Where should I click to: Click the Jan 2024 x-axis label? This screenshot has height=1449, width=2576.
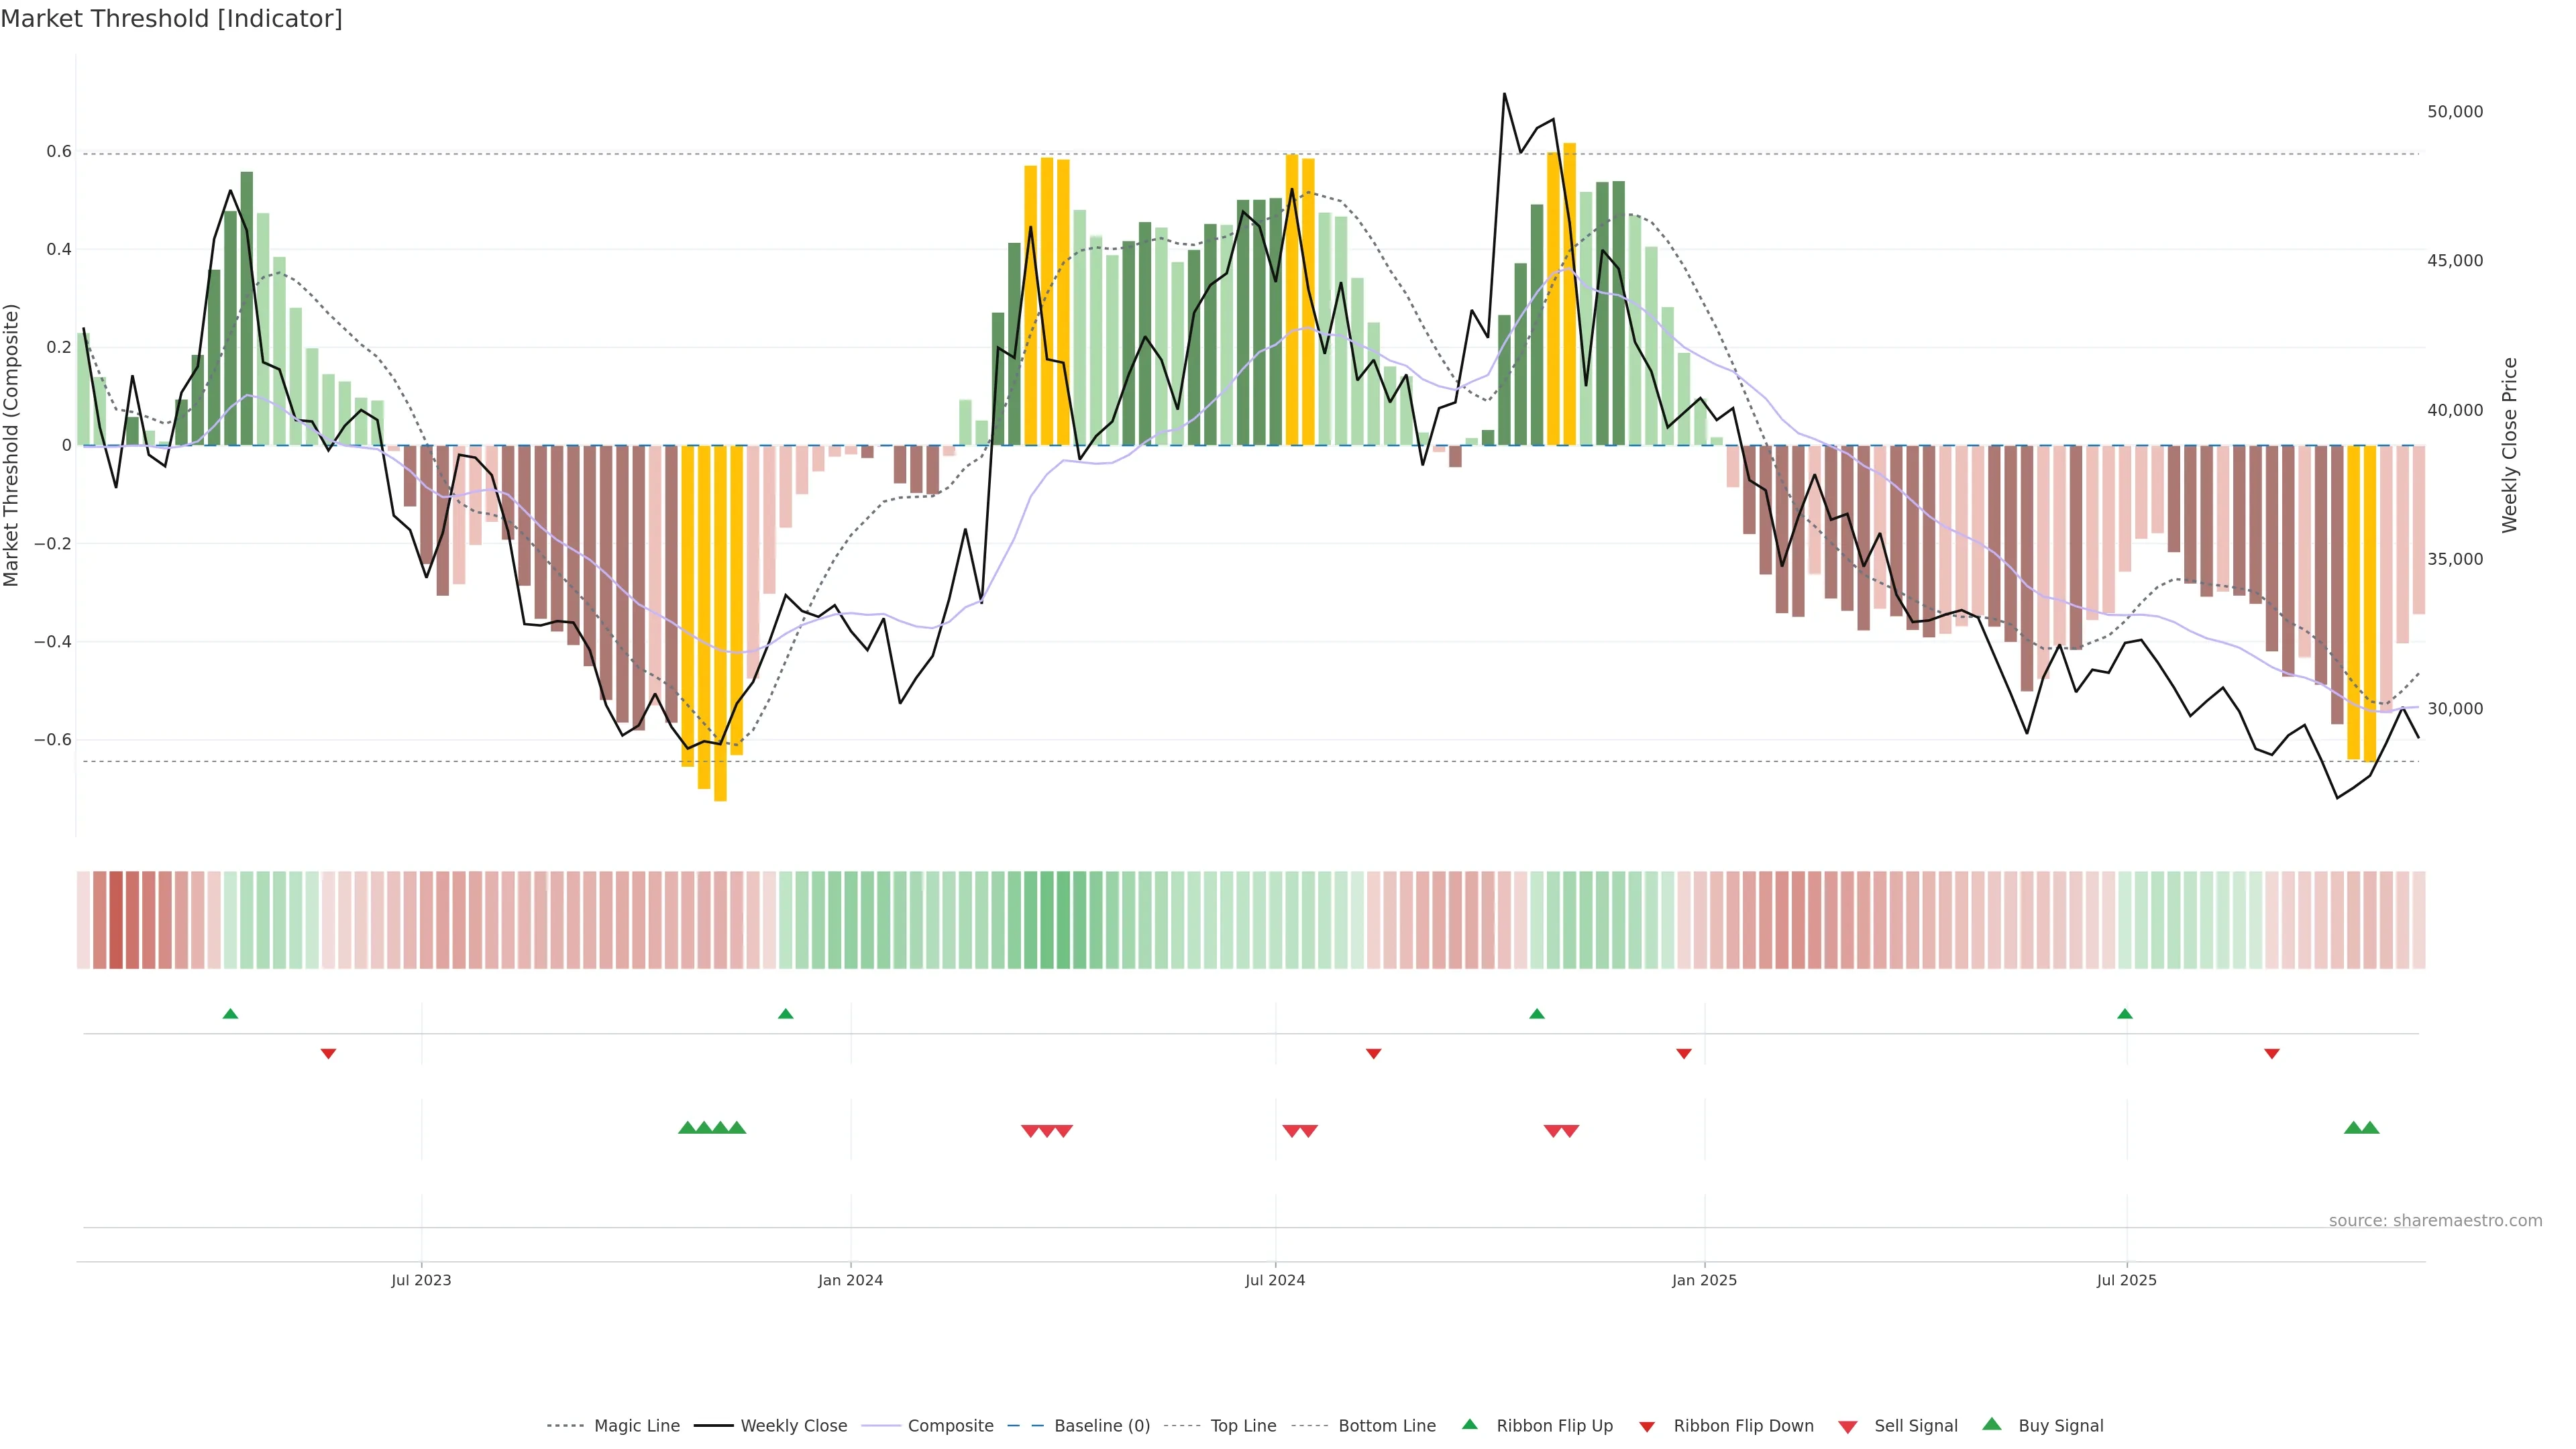coord(850,1280)
